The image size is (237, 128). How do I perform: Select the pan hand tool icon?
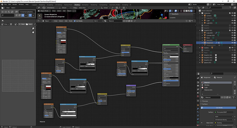pos(33,32)
